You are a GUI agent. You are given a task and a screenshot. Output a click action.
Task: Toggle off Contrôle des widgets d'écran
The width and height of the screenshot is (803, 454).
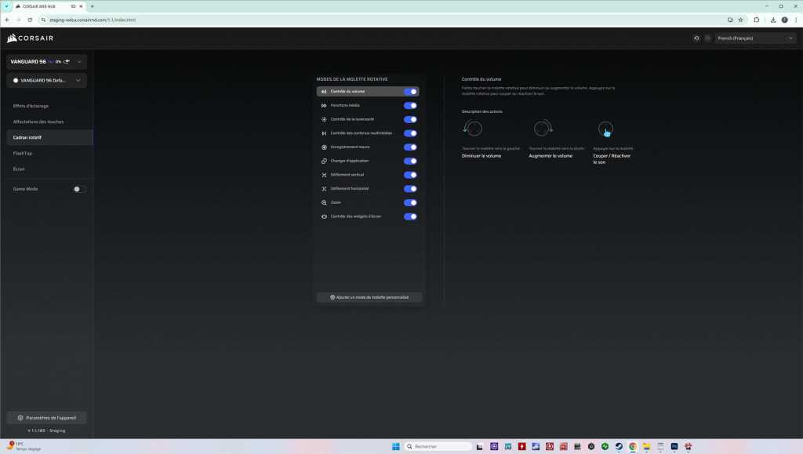(x=410, y=216)
